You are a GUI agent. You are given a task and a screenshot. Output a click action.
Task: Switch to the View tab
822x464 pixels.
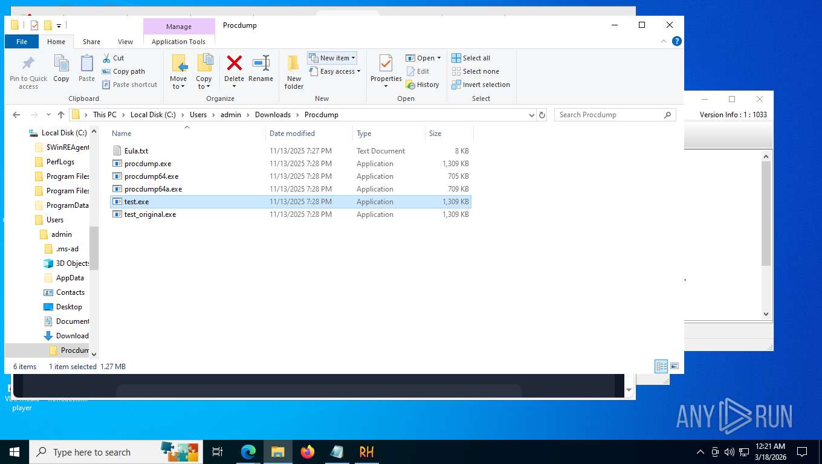[x=125, y=42]
